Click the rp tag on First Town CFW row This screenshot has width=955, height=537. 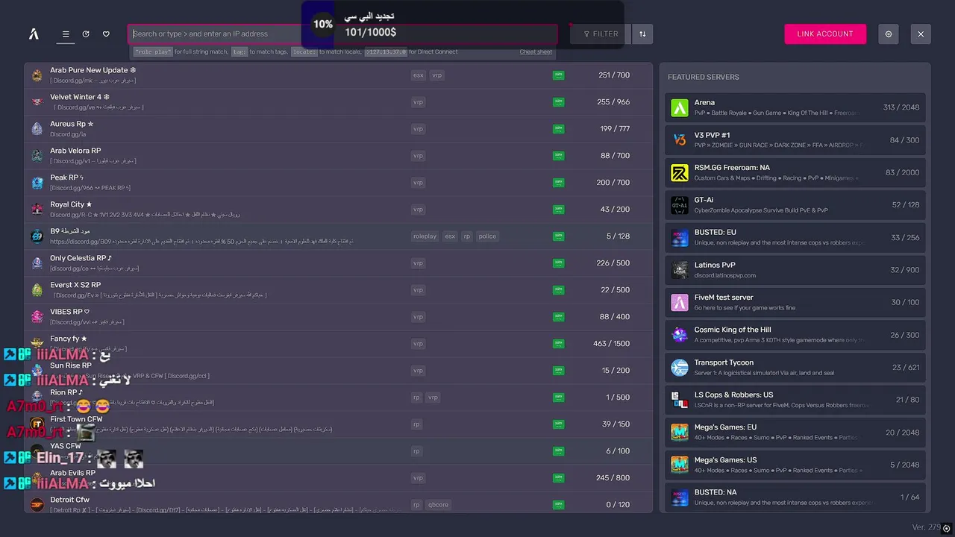coord(416,424)
